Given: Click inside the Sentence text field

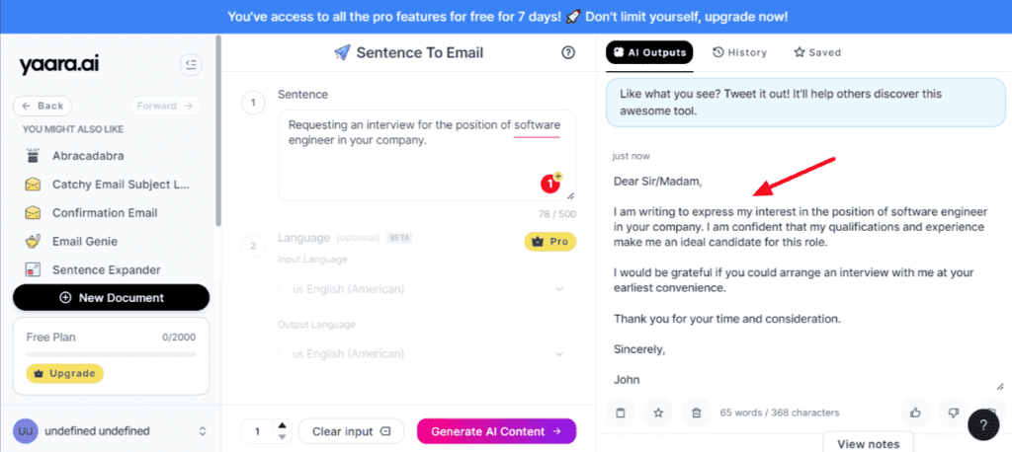Looking at the screenshot, I should click(x=427, y=155).
